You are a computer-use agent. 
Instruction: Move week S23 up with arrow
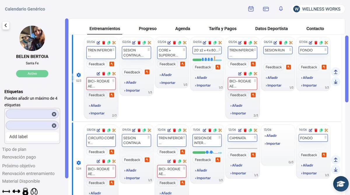pos(336,72)
